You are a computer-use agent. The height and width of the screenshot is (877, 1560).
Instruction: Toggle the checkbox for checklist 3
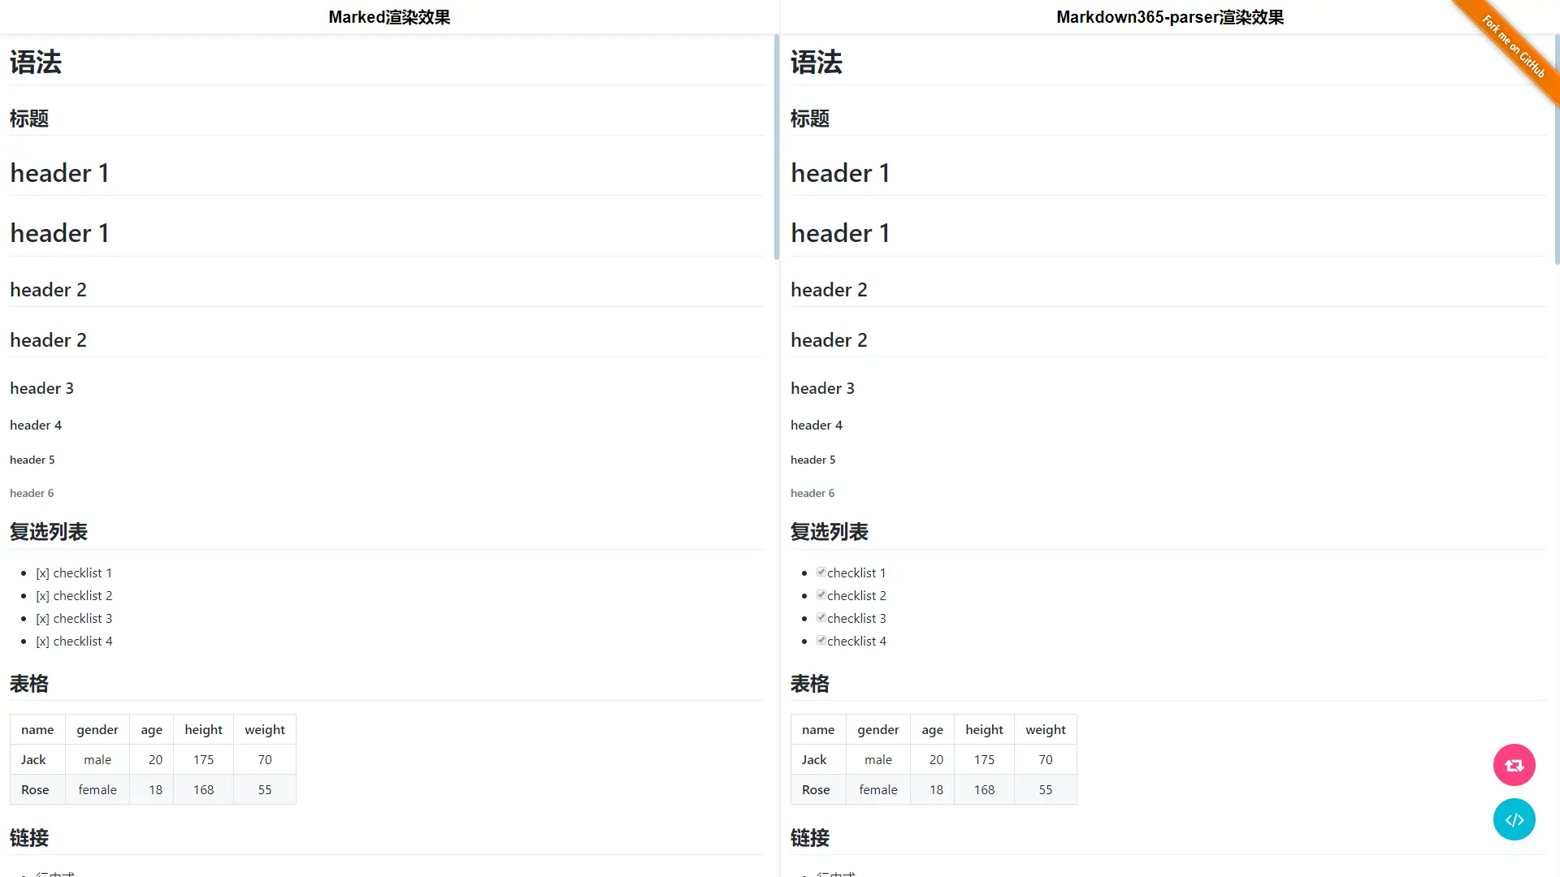click(x=821, y=616)
